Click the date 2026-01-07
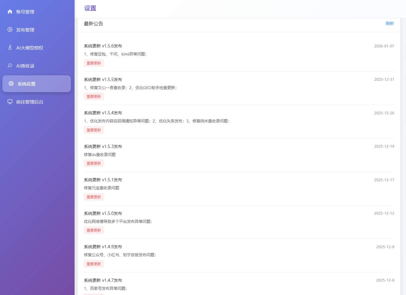Viewport: 406px width, 295px height. tap(384, 46)
